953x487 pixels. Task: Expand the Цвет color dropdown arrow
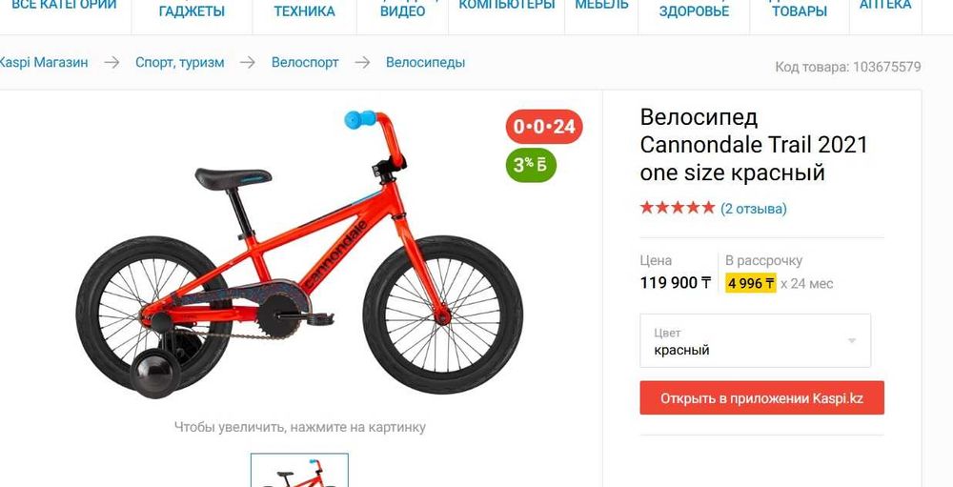852,340
